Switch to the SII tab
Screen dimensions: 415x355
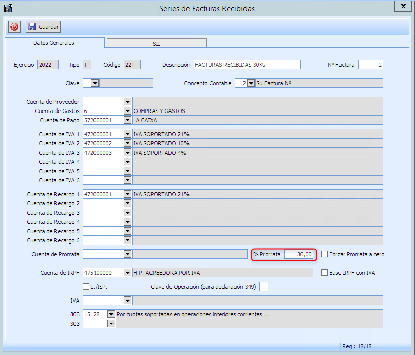[156, 44]
